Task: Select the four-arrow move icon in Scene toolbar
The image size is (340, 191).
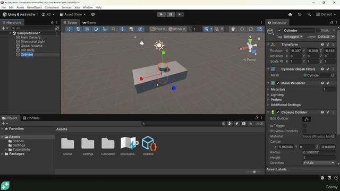Action: [x=122, y=29]
